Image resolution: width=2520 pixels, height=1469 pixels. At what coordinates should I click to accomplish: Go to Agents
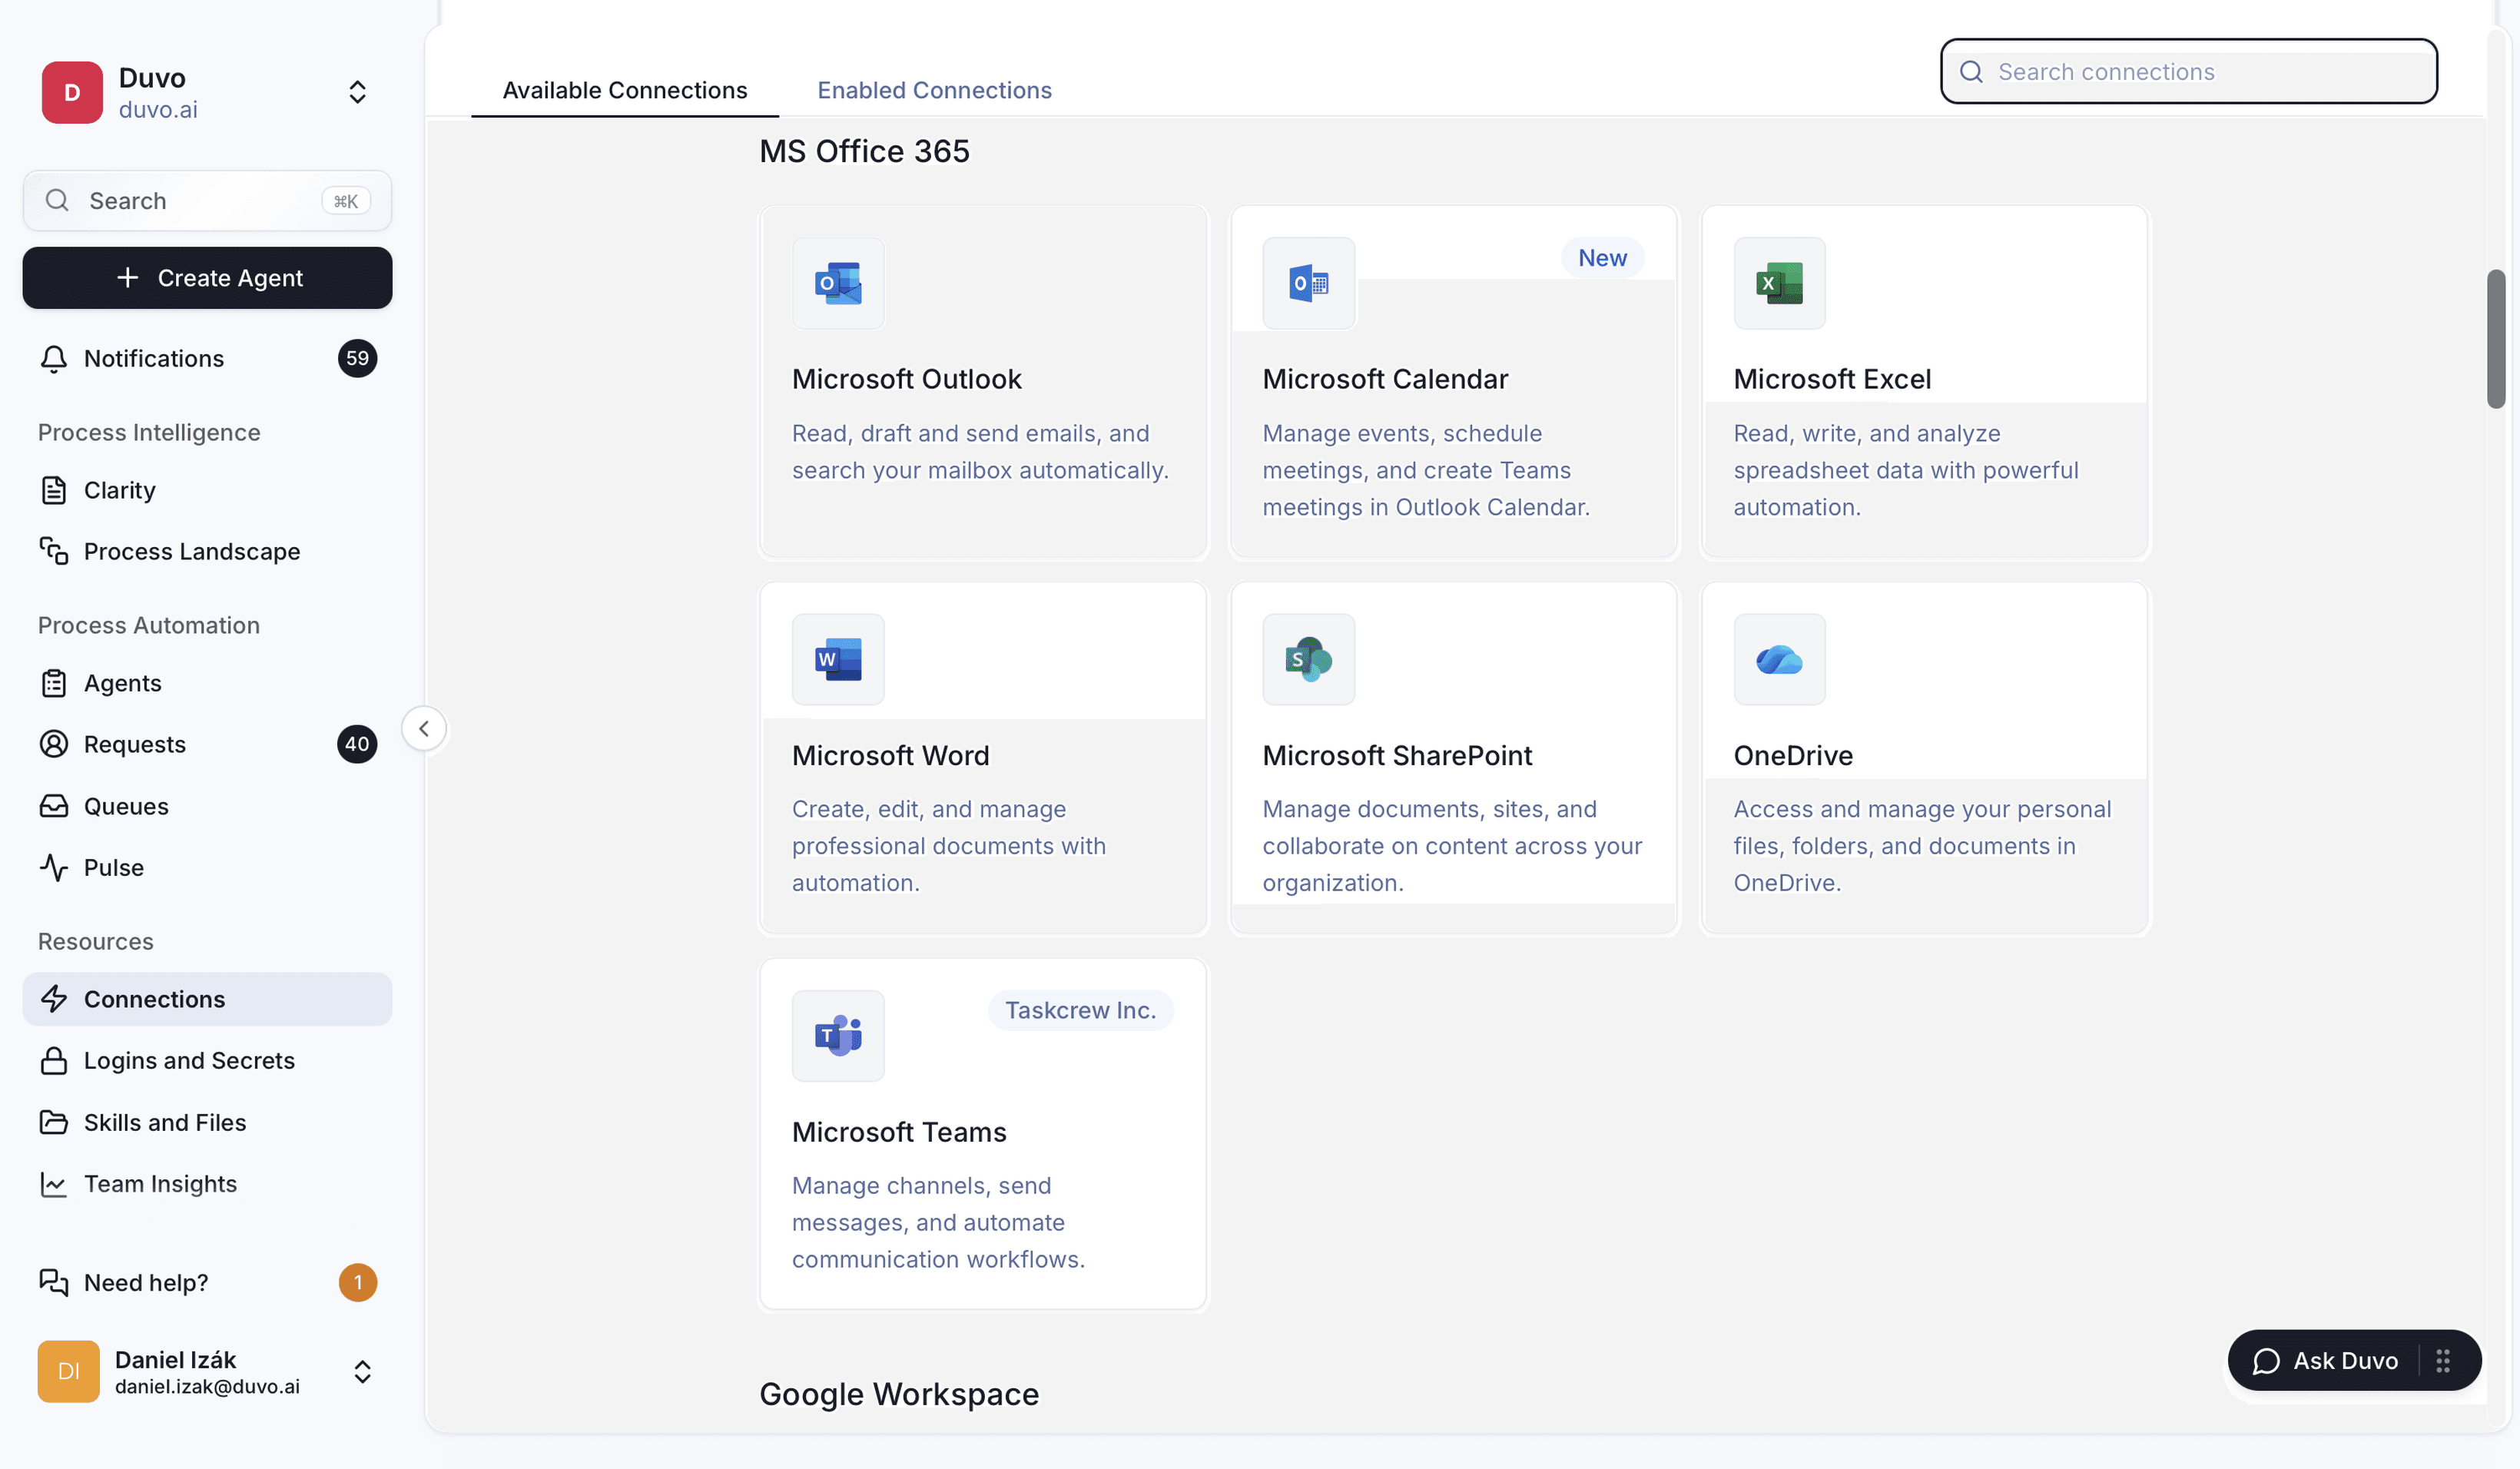point(207,683)
